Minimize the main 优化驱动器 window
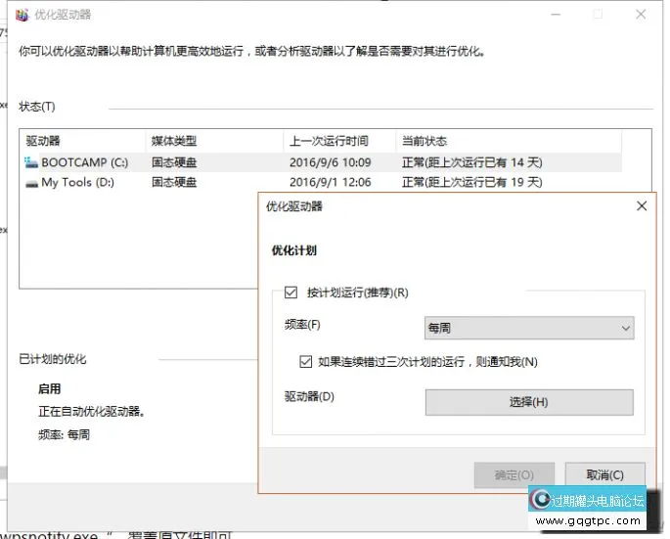 pos(556,14)
